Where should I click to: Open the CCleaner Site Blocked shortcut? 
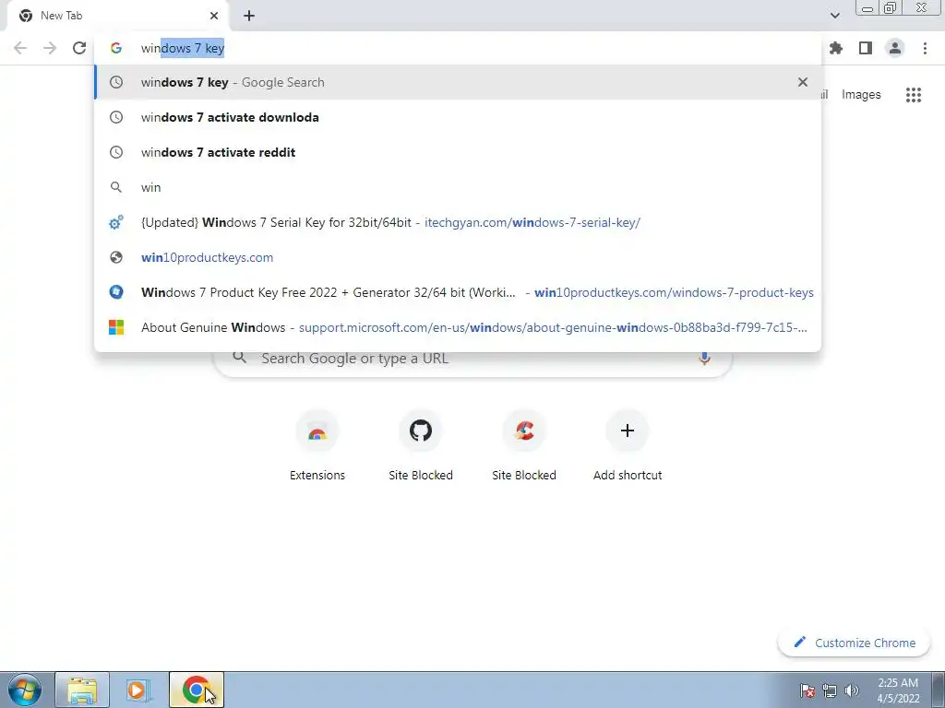pyautogui.click(x=524, y=446)
